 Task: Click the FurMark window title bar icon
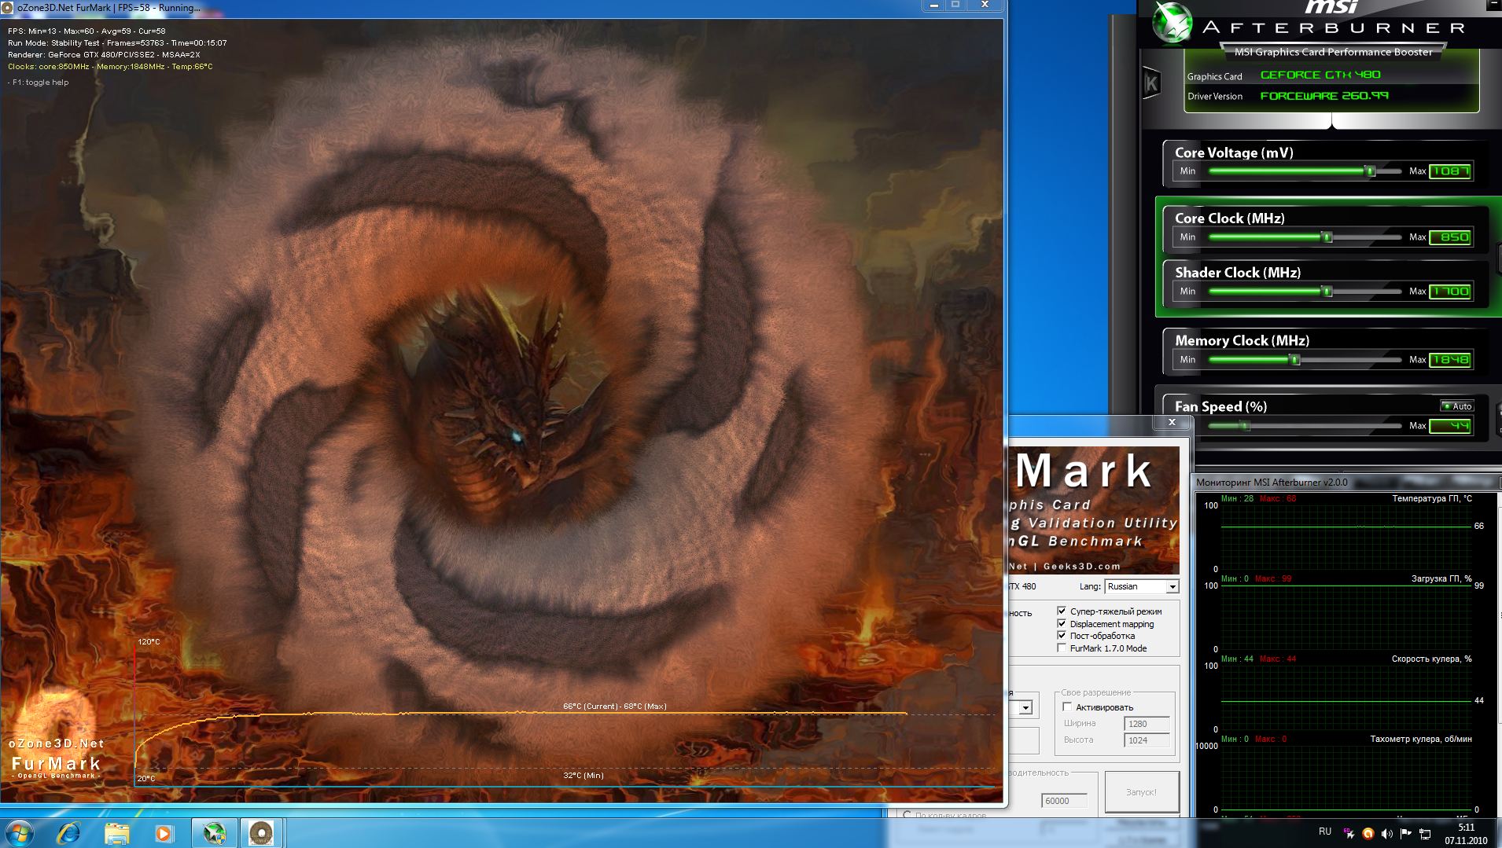tap(9, 7)
